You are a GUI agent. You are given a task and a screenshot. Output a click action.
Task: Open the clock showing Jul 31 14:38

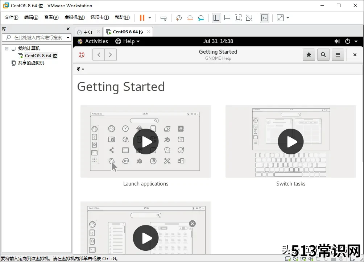tap(218, 41)
